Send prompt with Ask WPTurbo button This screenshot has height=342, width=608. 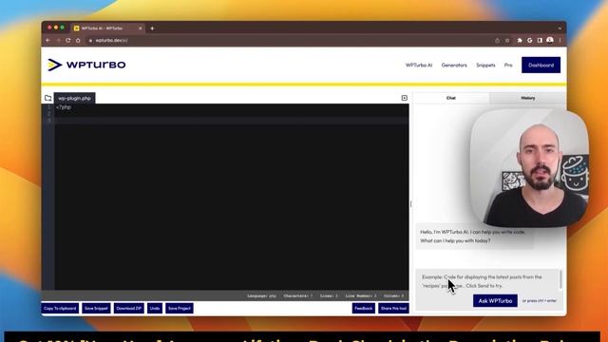495,301
